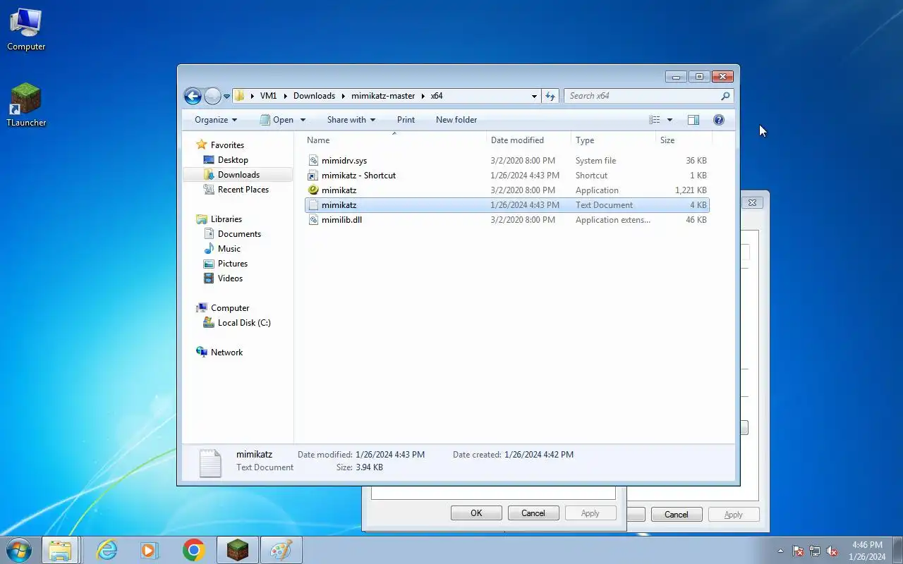Screen dimensions: 903x564
Task: Open Google Chrome from the taskbar
Action: tap(193, 551)
